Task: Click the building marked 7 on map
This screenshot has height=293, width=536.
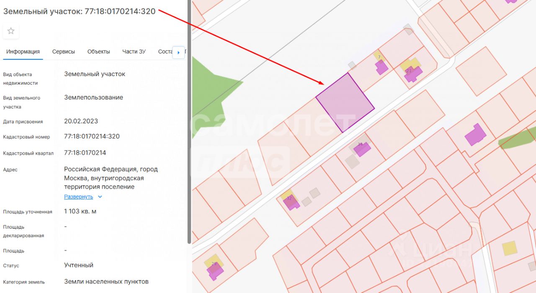Action: (381, 67)
